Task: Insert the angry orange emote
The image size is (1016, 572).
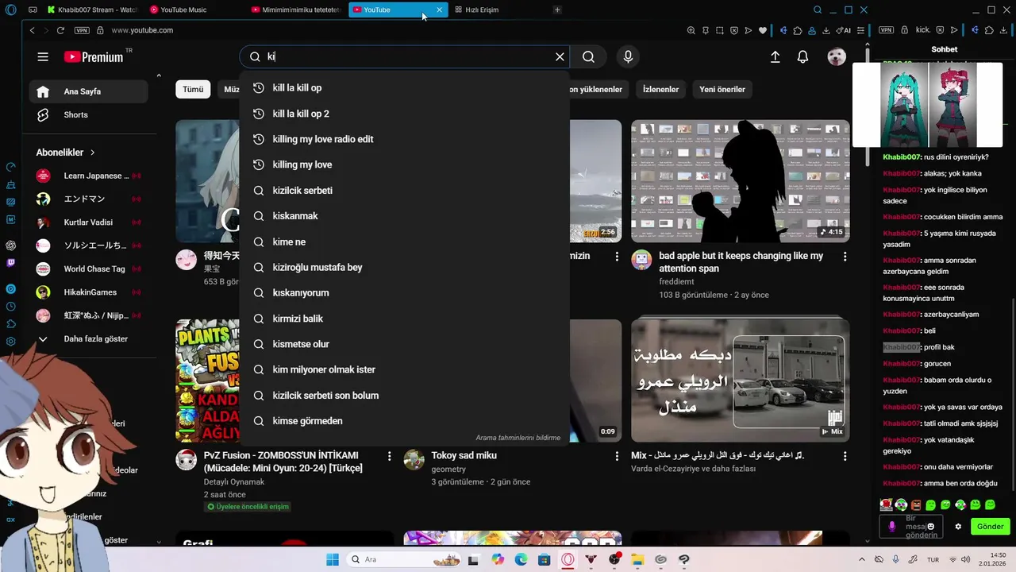Action: [916, 504]
